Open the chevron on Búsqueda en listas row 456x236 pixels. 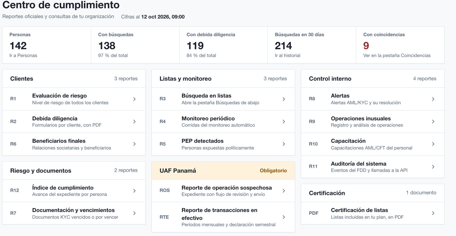pos(284,99)
